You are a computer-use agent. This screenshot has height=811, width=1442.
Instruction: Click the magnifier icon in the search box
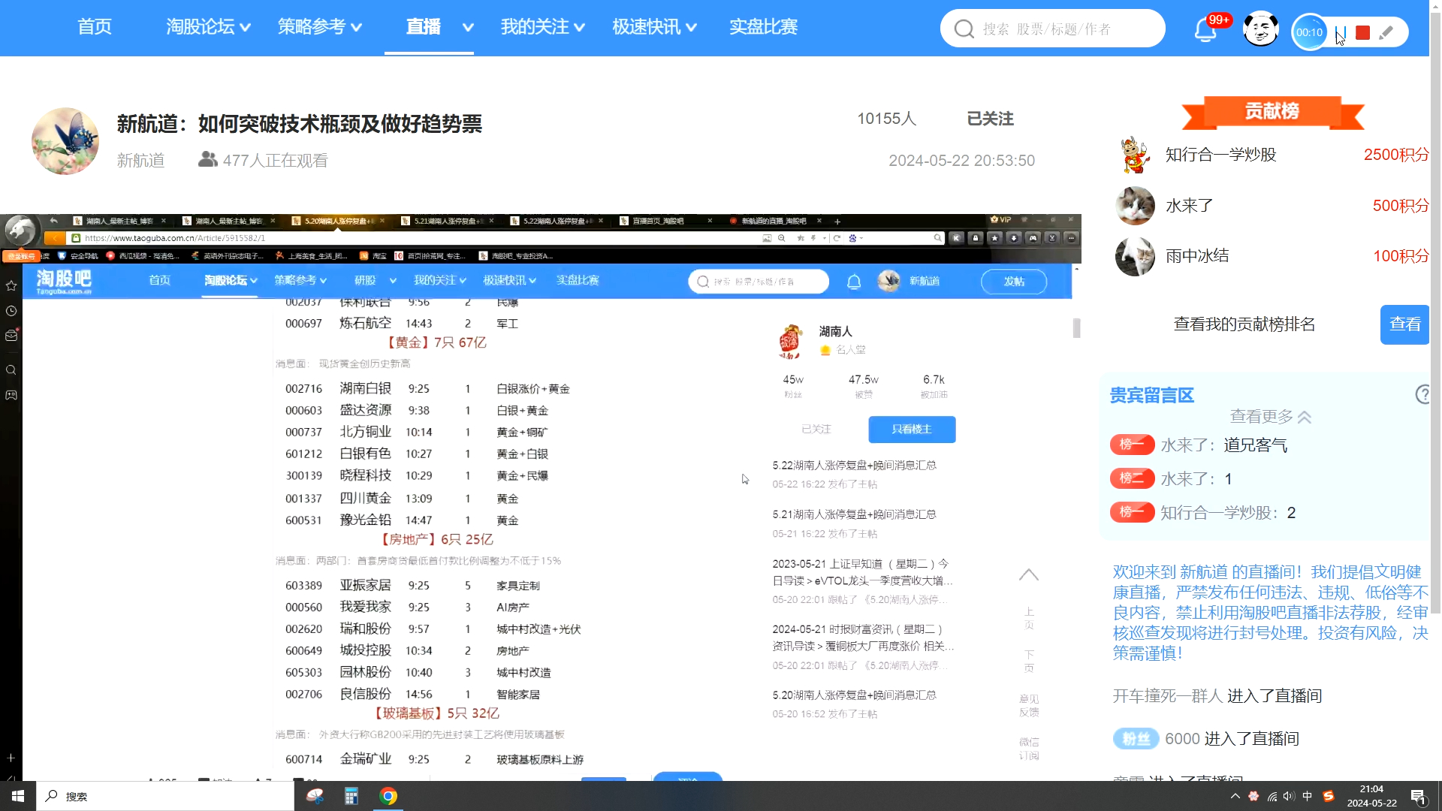coord(964,29)
